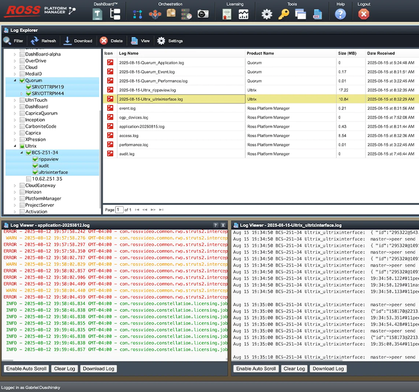419x392 pixels.
Task: Expand the Inception tree node
Action: click(15, 120)
